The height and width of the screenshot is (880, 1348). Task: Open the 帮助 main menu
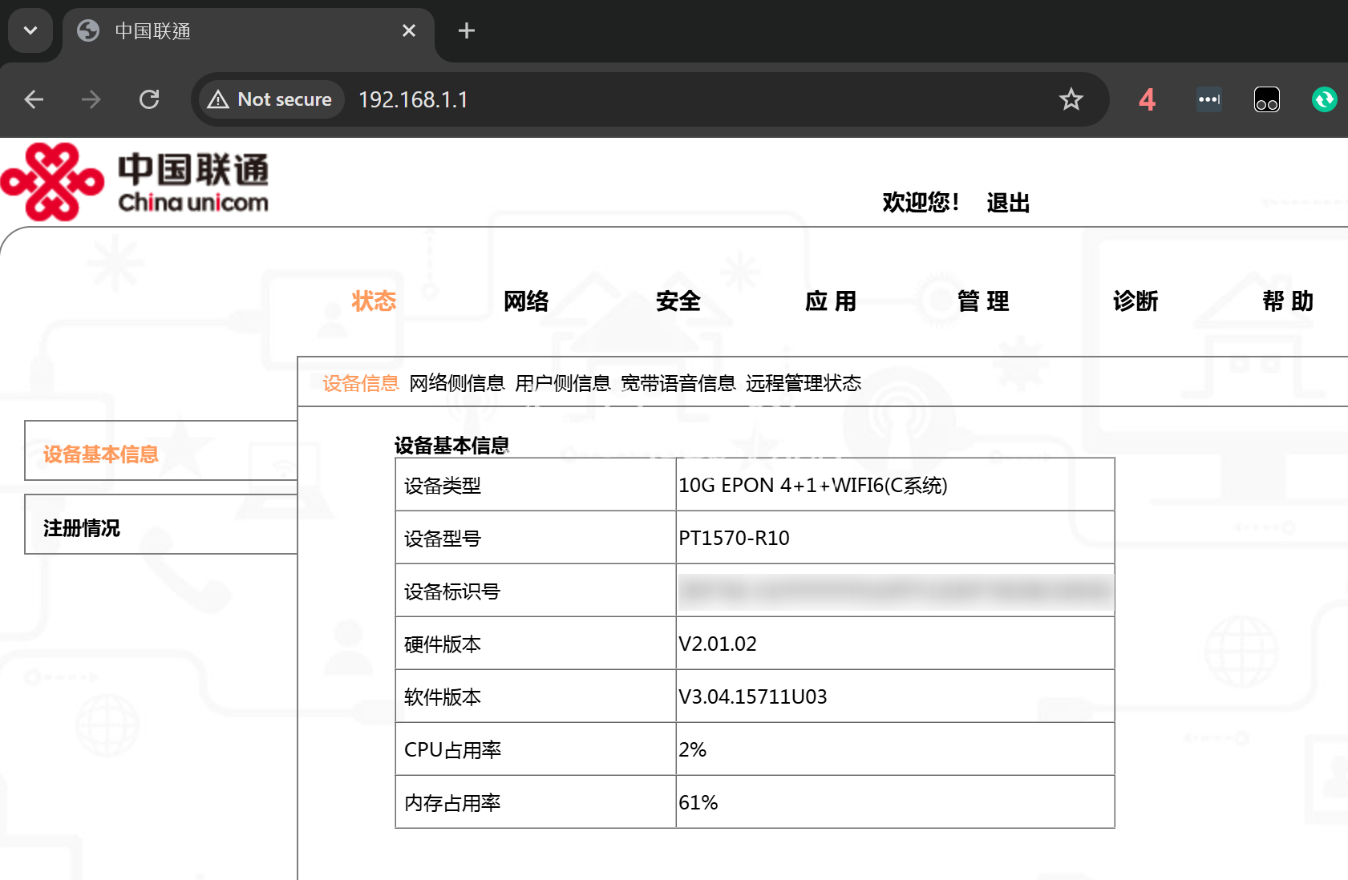1288,301
